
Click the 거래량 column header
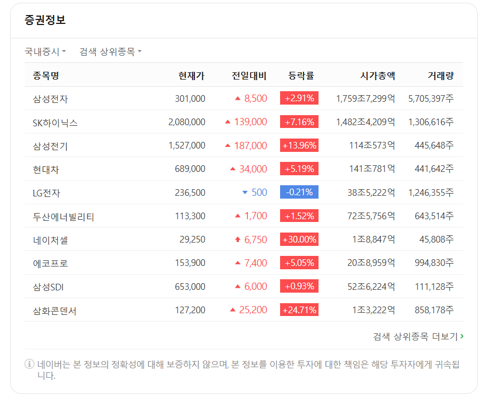[x=441, y=76]
